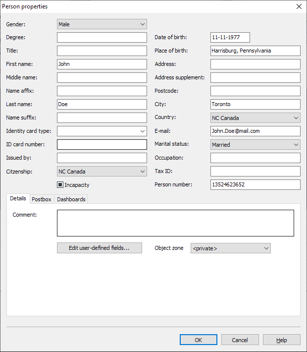Click the E-mail input field
This screenshot has width=307, height=352.
click(256, 131)
